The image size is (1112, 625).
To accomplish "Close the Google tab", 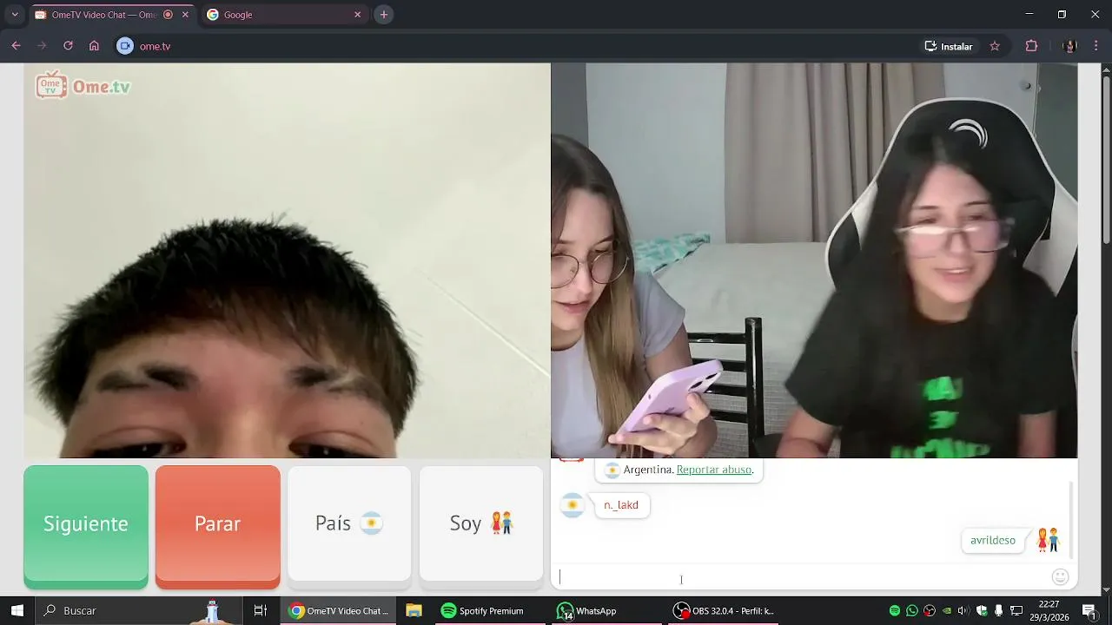I will (357, 15).
